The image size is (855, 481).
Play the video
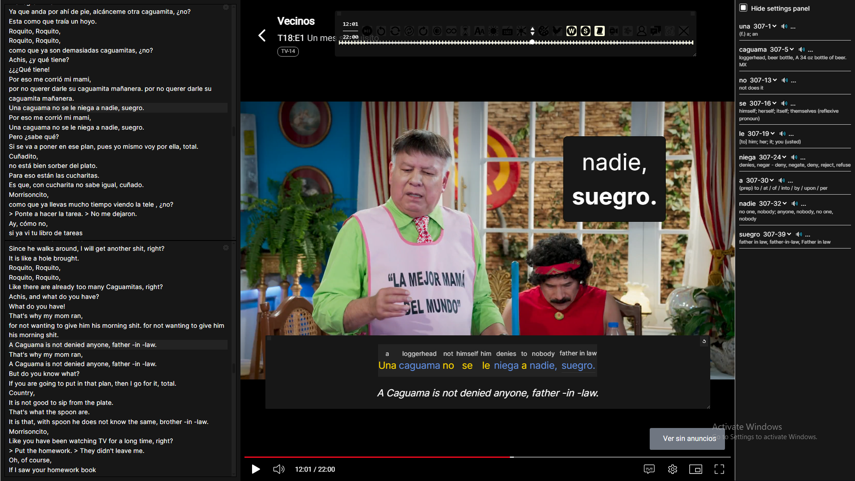[x=256, y=469]
